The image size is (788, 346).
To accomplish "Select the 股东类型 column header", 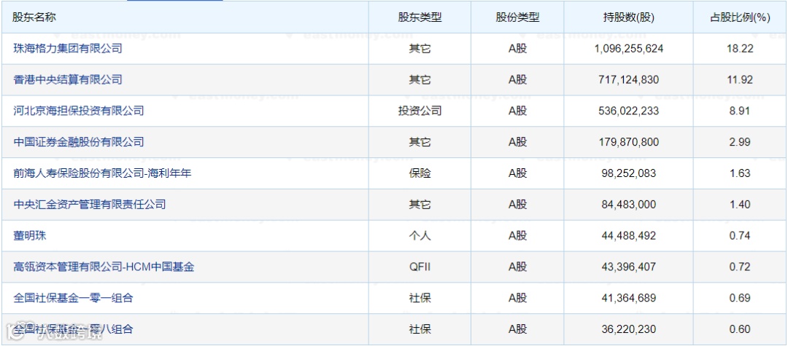I will coord(420,17).
